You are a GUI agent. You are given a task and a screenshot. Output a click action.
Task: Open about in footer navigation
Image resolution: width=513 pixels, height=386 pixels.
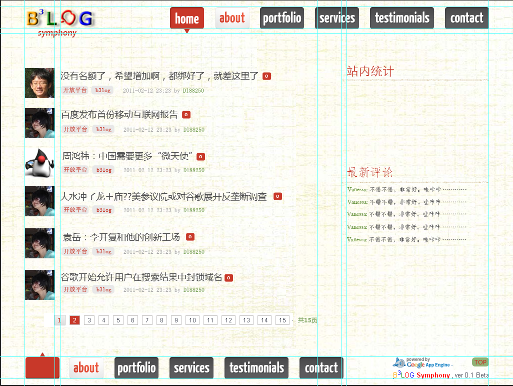tap(86, 367)
